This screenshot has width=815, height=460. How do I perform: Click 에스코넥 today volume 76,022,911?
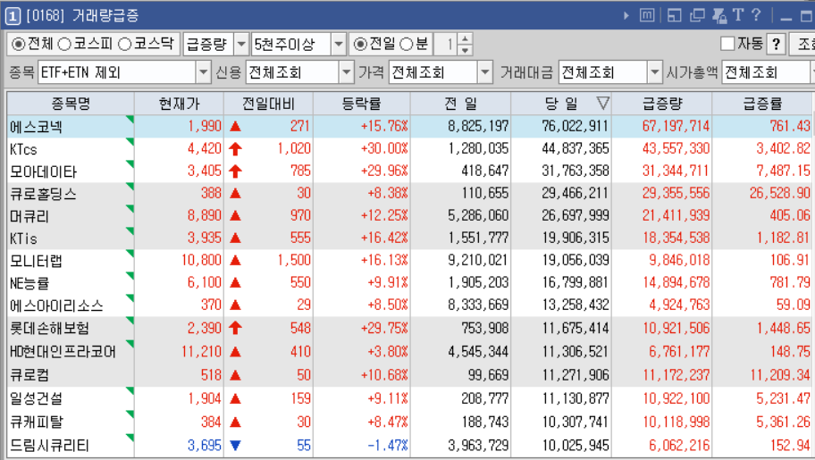575,126
